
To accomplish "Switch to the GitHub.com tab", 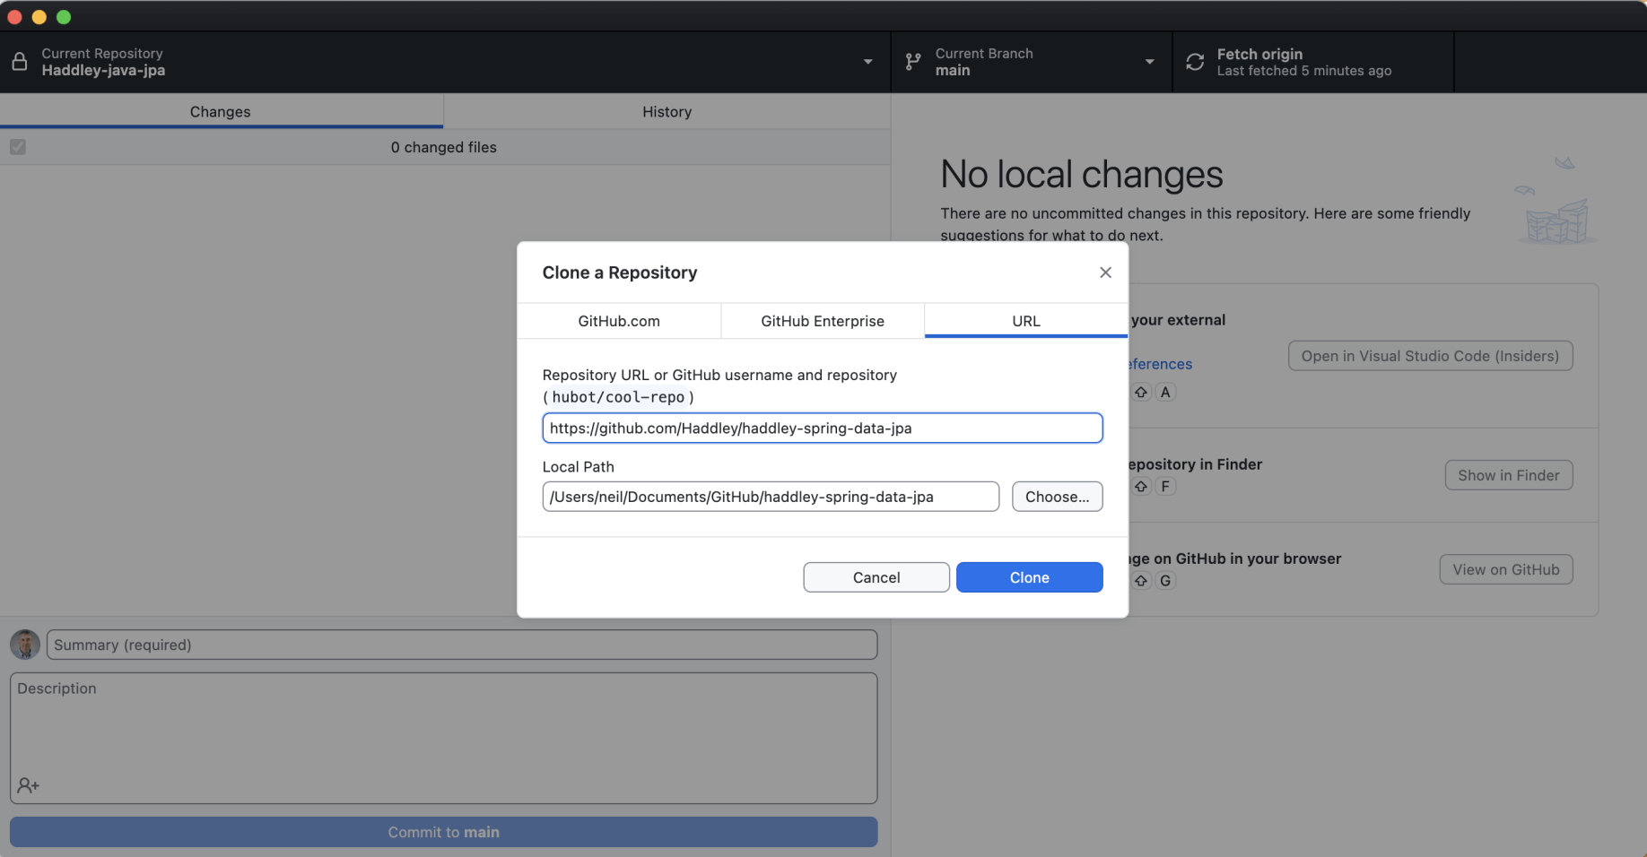I will point(619,321).
